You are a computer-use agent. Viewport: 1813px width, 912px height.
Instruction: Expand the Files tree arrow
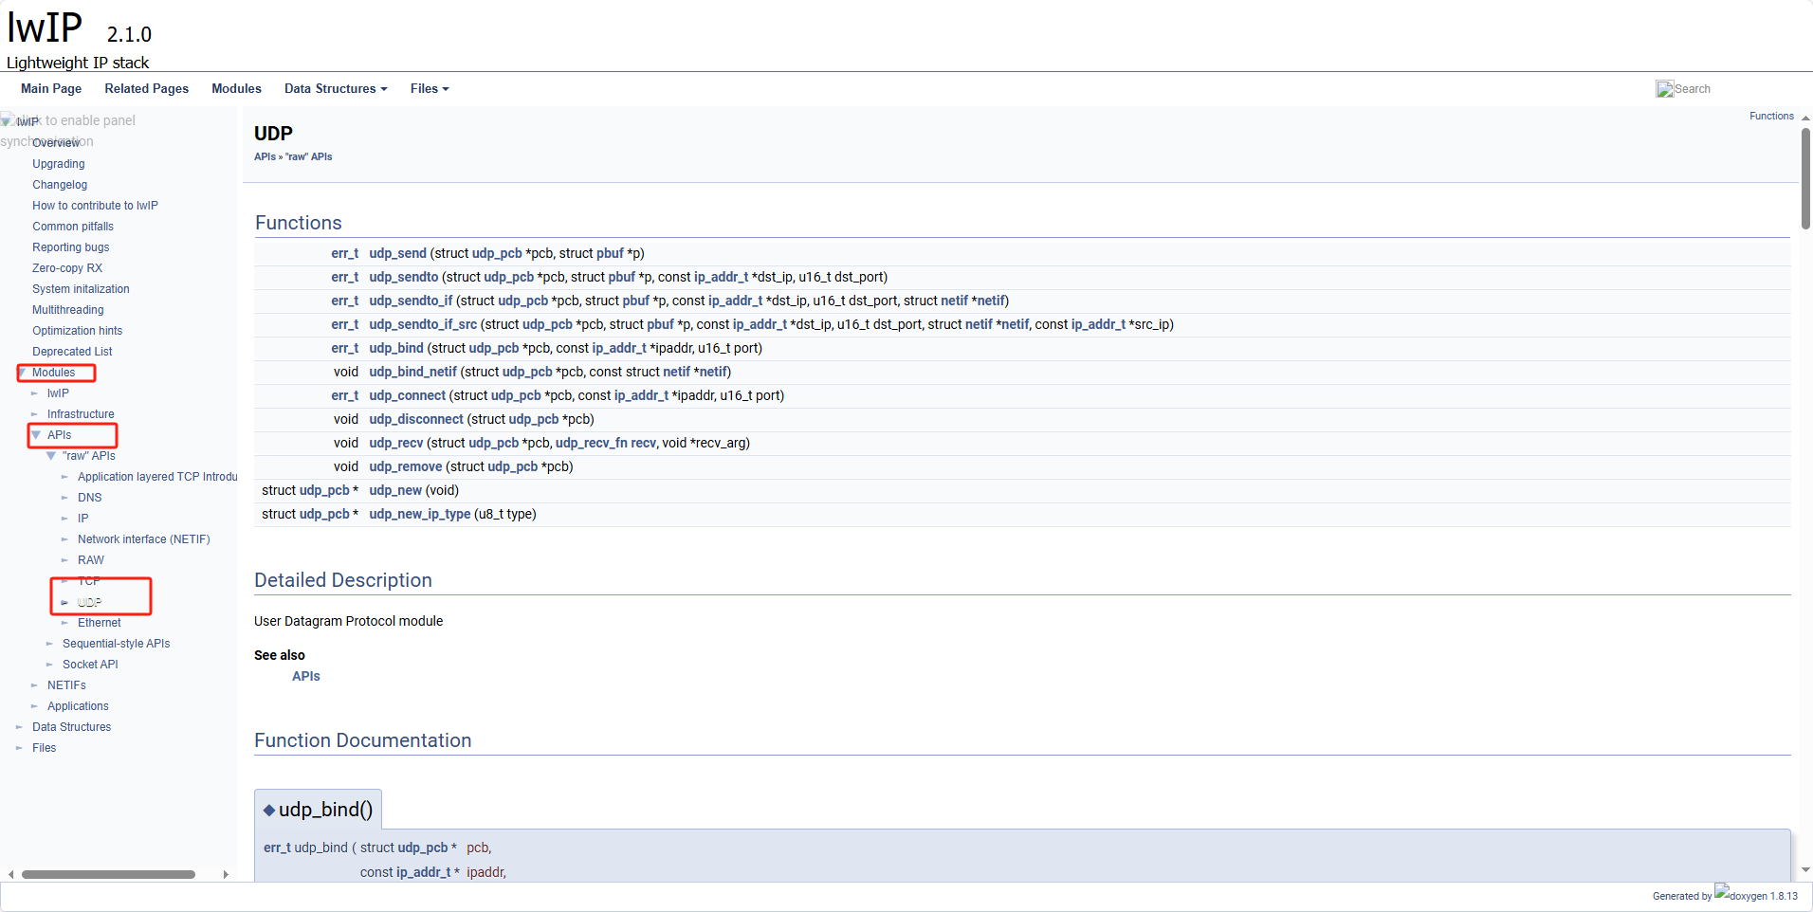coord(20,748)
